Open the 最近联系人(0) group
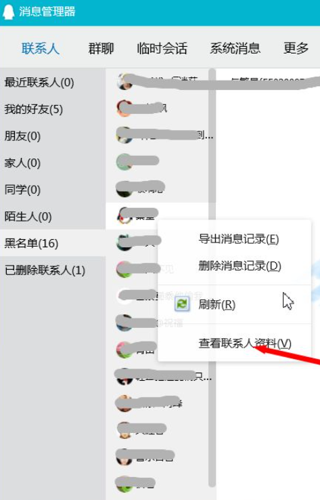 (39, 83)
